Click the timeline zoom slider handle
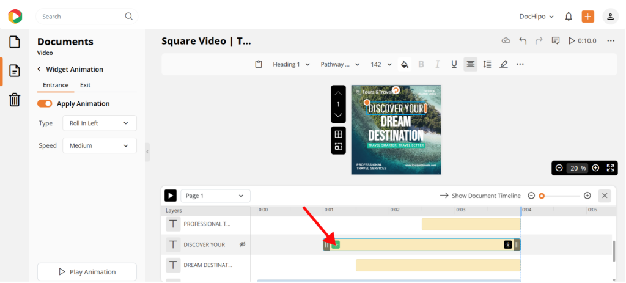 tap(542, 196)
